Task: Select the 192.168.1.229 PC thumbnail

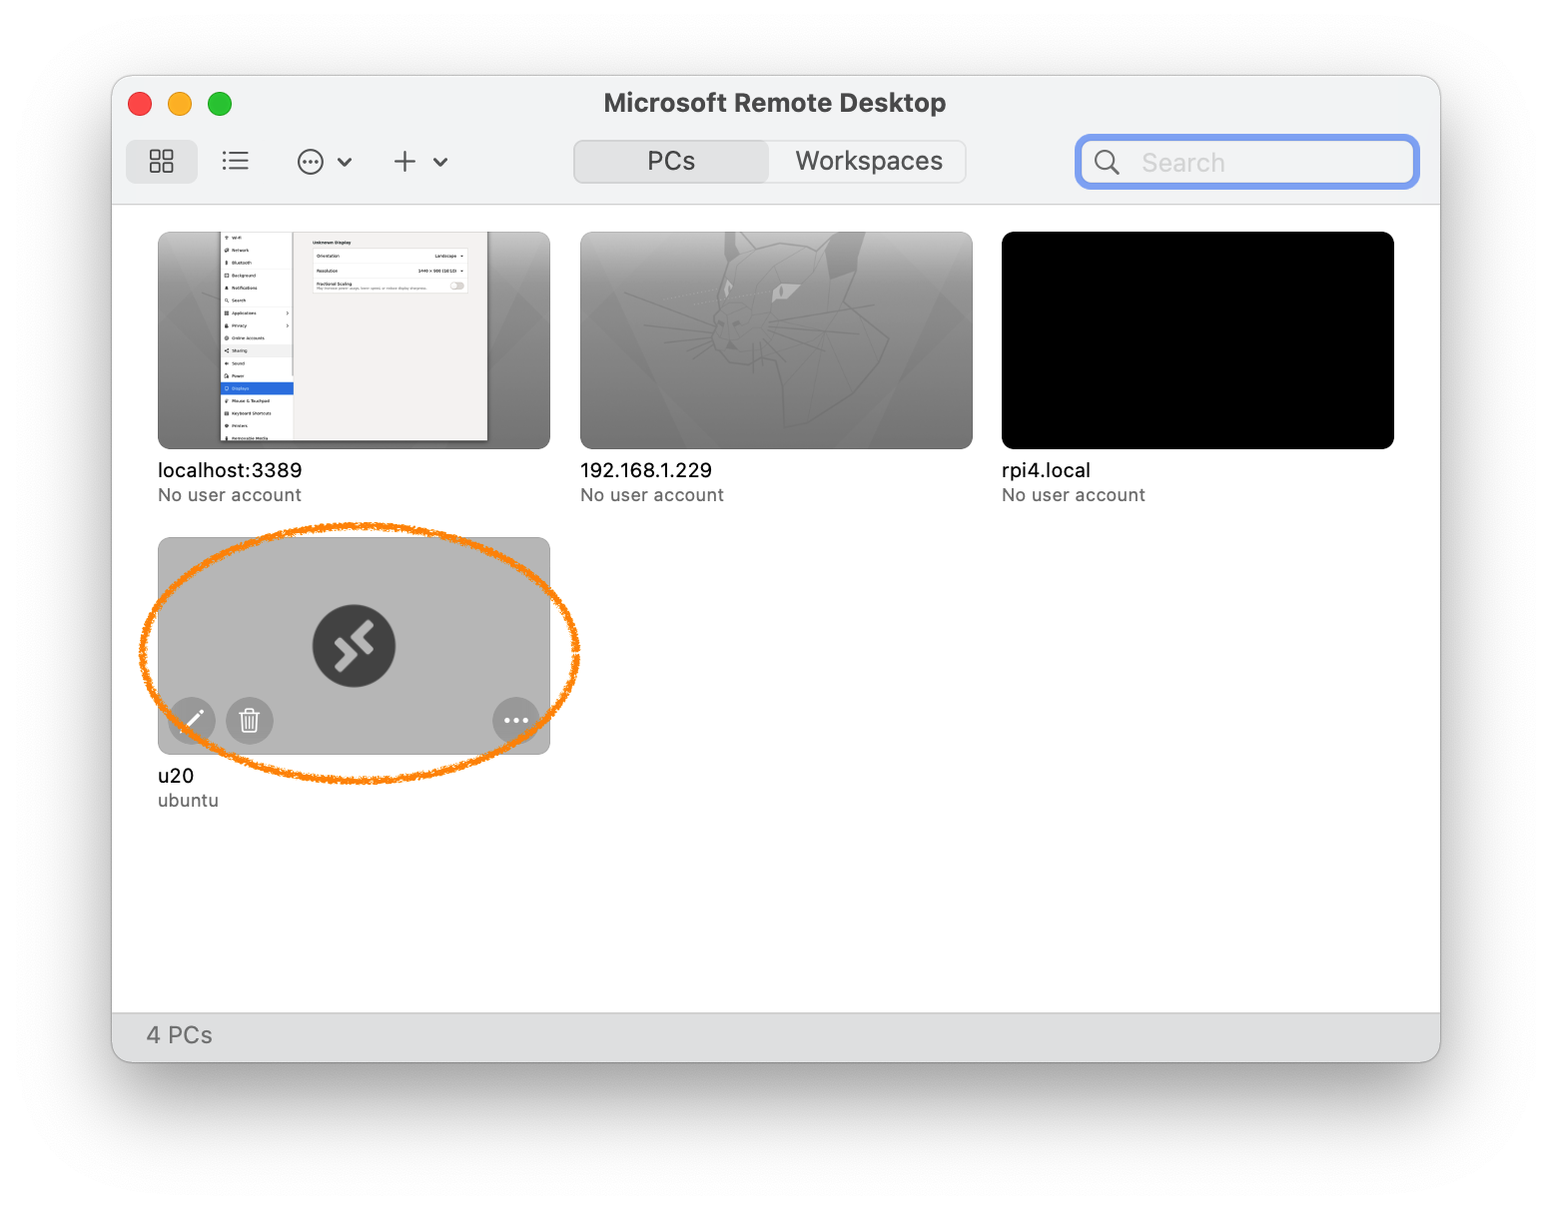Action: coord(776,340)
